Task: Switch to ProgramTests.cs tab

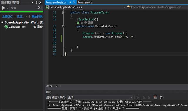Action: click(56, 2)
